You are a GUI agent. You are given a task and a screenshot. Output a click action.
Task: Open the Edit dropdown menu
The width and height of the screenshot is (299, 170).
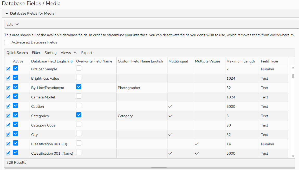(x=12, y=24)
